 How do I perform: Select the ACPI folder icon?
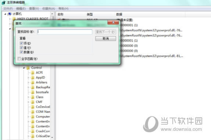click(33, 73)
